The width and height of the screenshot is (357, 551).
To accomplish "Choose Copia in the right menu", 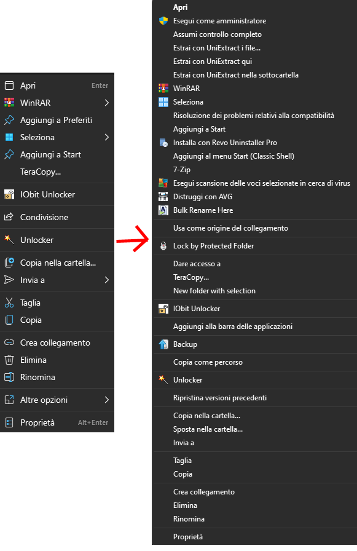I will pyautogui.click(x=182, y=474).
